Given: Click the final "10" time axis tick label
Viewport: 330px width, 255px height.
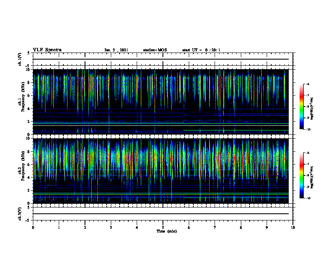Looking at the screenshot, I should coord(293,227).
